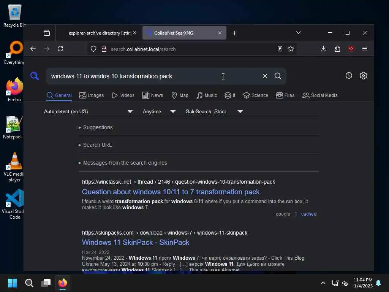Expand the Search URL section
The image size is (389, 292).
[x=95, y=145]
